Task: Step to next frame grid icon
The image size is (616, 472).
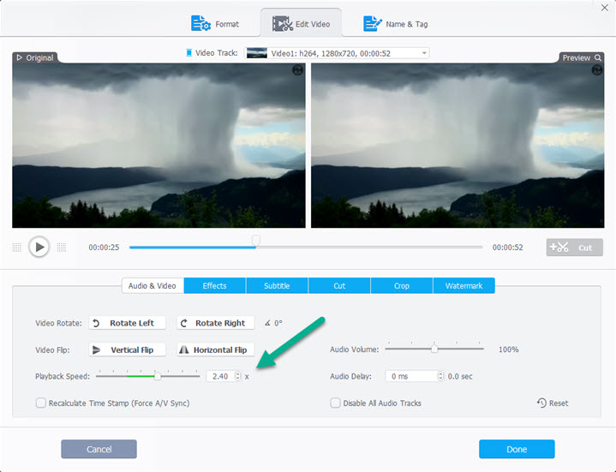Action: click(62, 247)
